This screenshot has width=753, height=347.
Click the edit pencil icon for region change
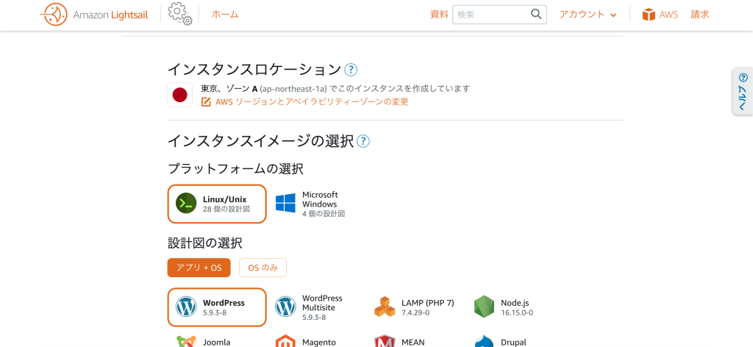click(x=206, y=101)
